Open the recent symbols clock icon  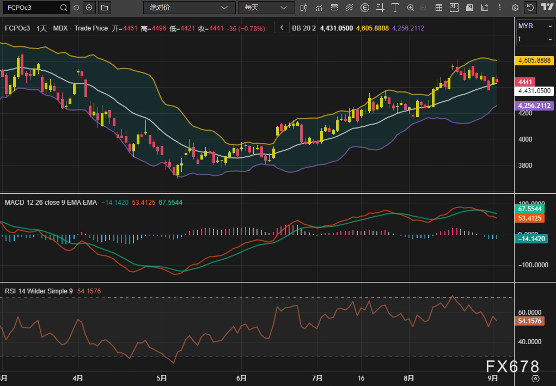coord(76,8)
